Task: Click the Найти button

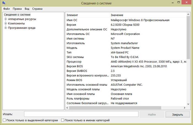Action: [152, 115]
